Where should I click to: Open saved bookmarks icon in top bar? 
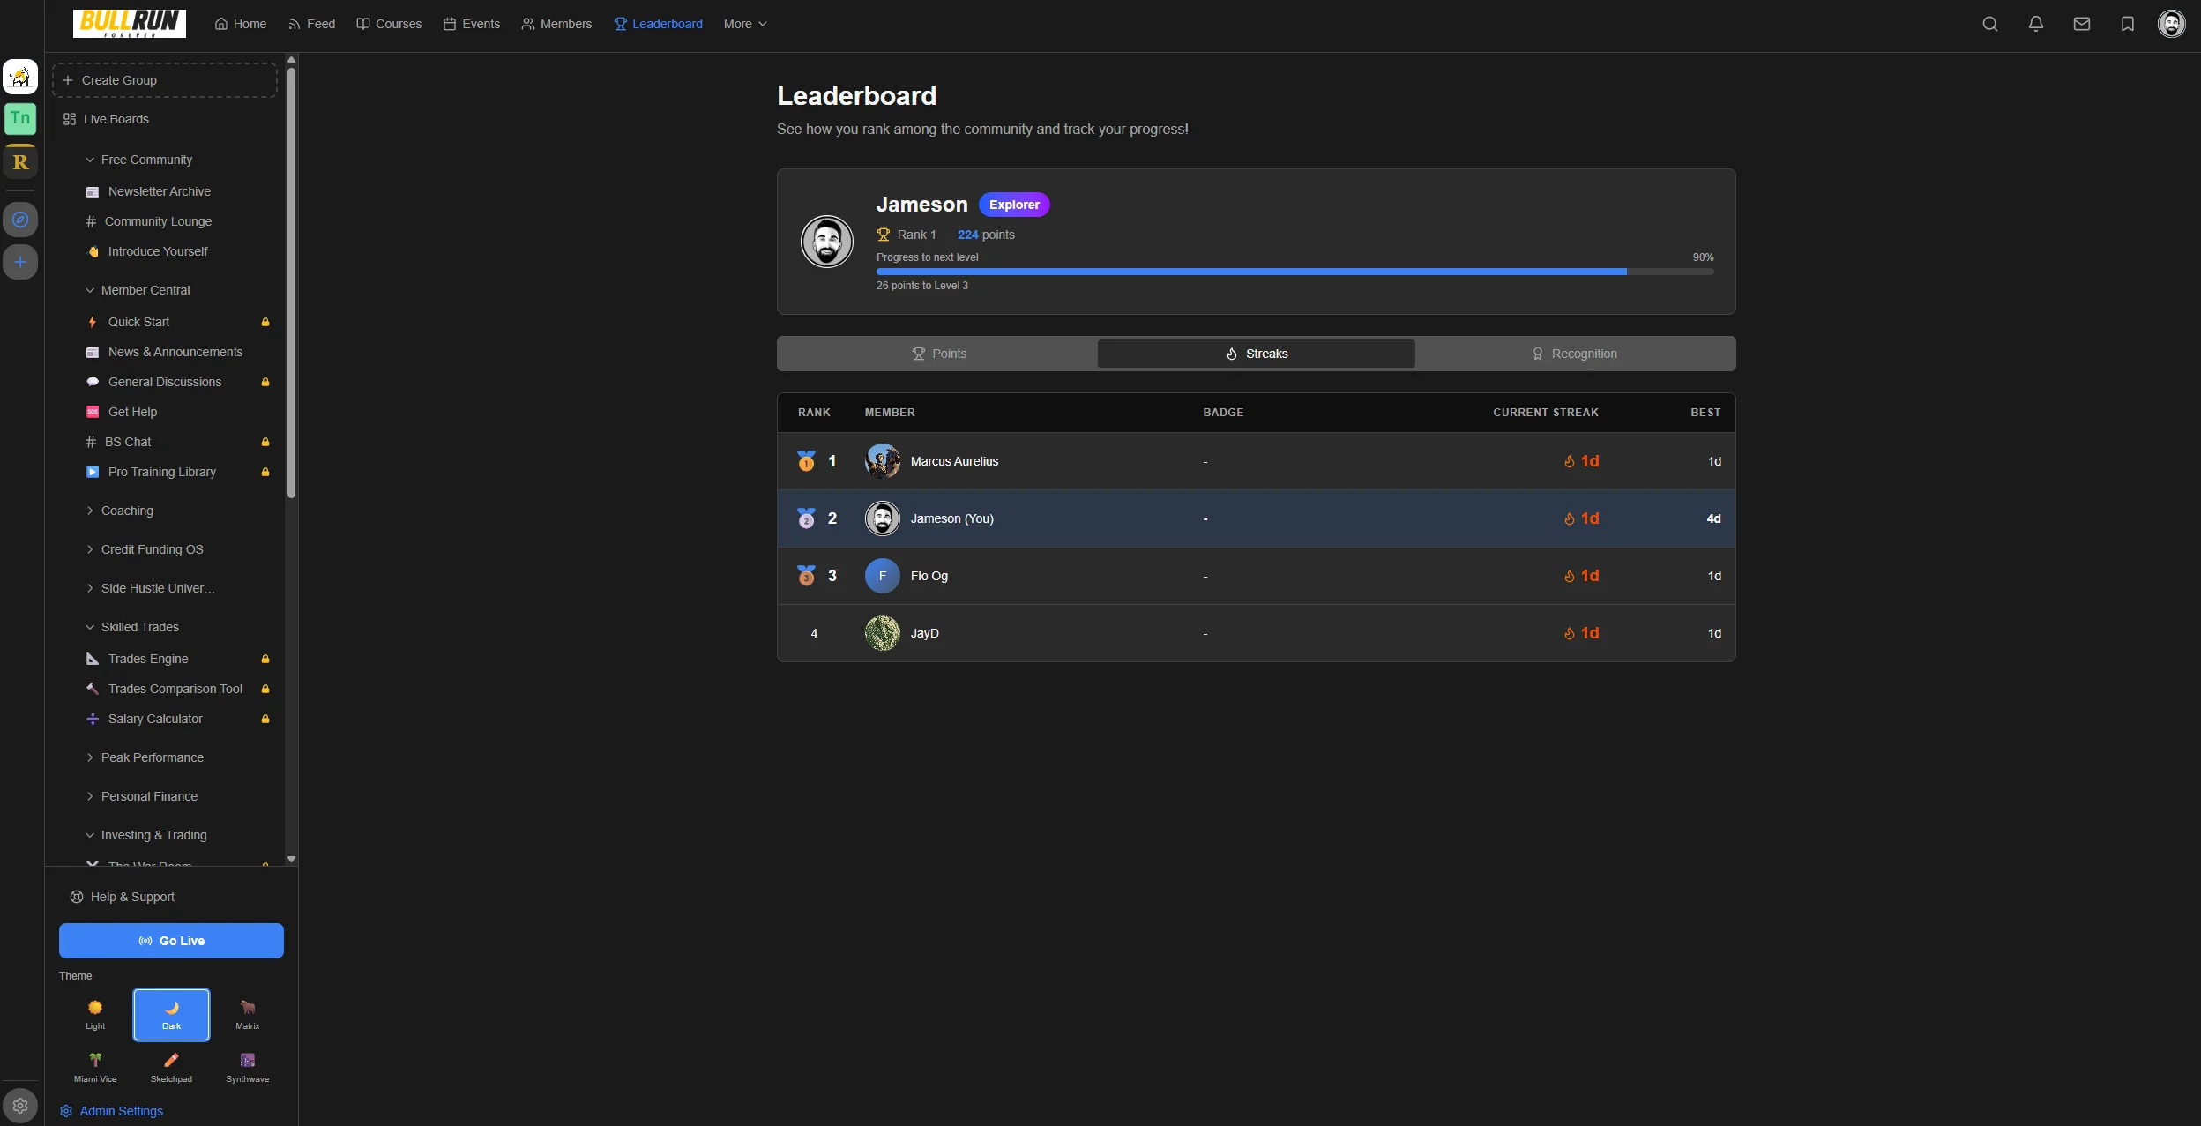coord(2128,24)
